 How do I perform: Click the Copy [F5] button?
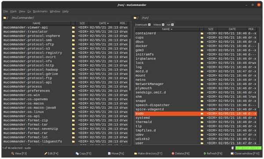(x=84, y=153)
